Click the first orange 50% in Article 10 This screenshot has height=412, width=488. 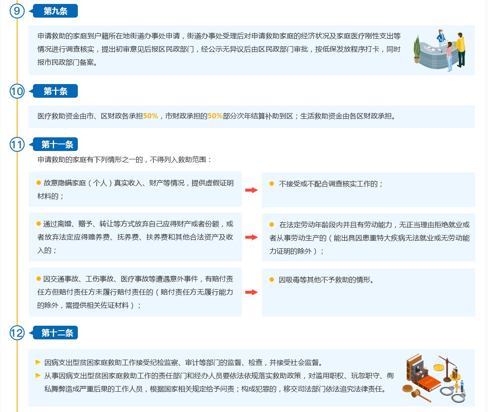point(151,116)
